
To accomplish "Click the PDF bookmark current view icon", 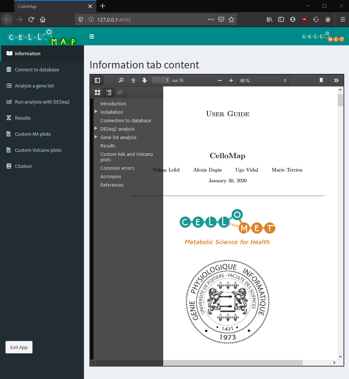I will [321, 80].
